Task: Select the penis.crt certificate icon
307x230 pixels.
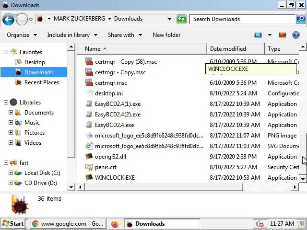Action: tap(89, 167)
